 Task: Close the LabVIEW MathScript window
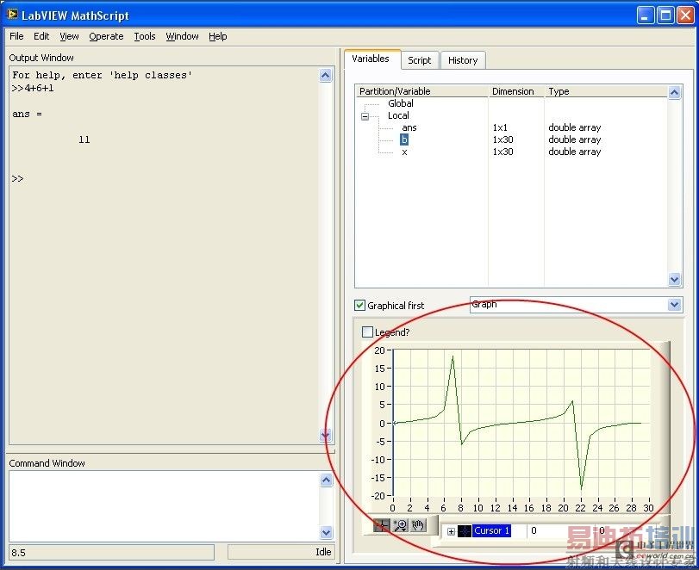point(685,15)
